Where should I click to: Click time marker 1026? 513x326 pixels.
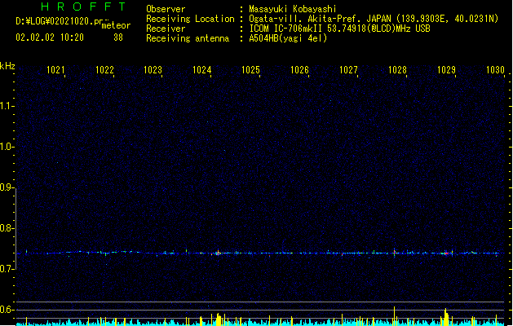(x=299, y=70)
